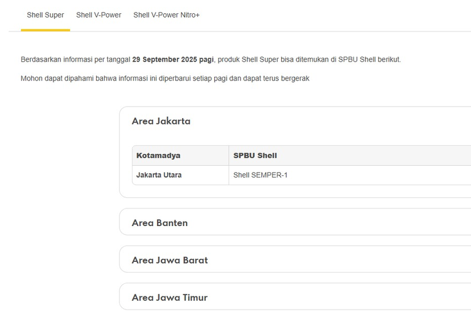This screenshot has height=314, width=471.
Task: Click the SPBU Shell column header
Action: pos(255,156)
